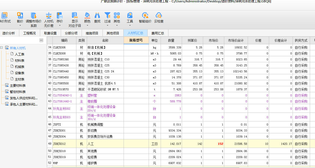The height and width of the screenshot is (168, 315).
Task: Click the 编码 column header
Action: 64,40
